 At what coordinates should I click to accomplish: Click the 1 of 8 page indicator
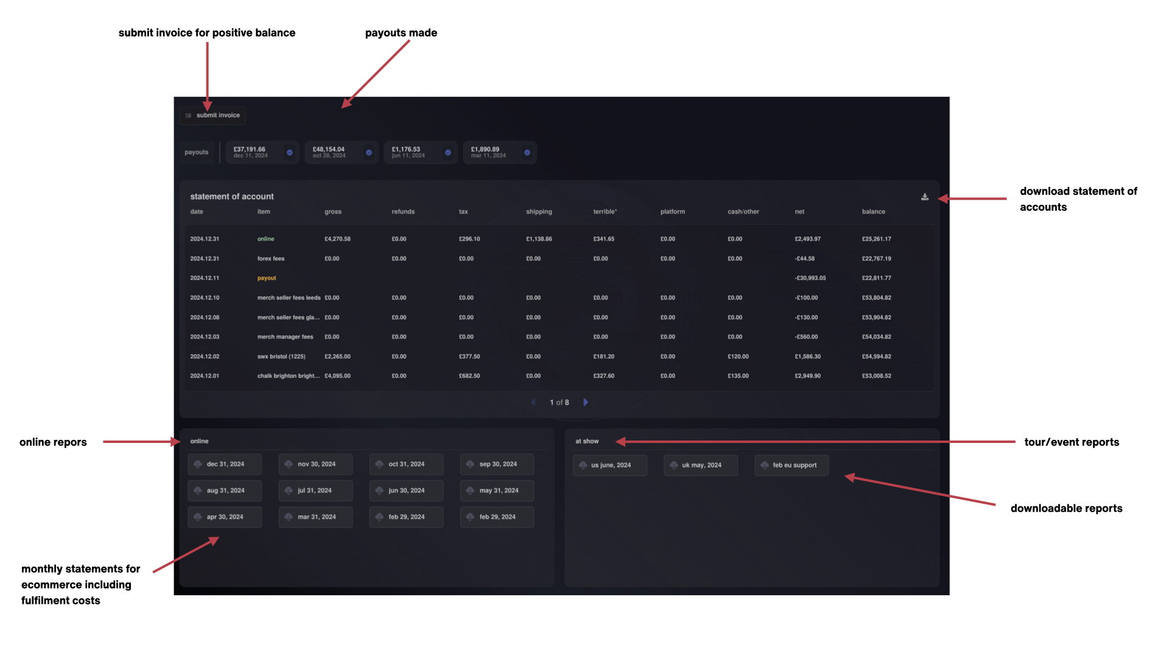[x=560, y=402]
